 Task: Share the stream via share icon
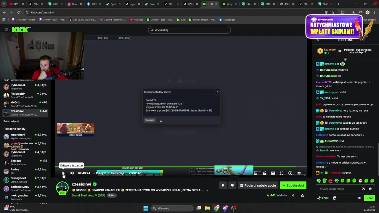[x=293, y=195]
